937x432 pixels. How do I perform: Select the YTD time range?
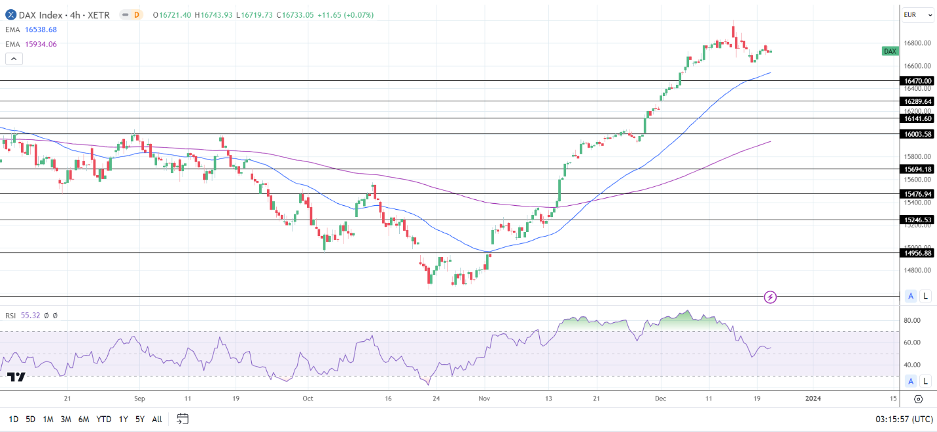click(103, 419)
